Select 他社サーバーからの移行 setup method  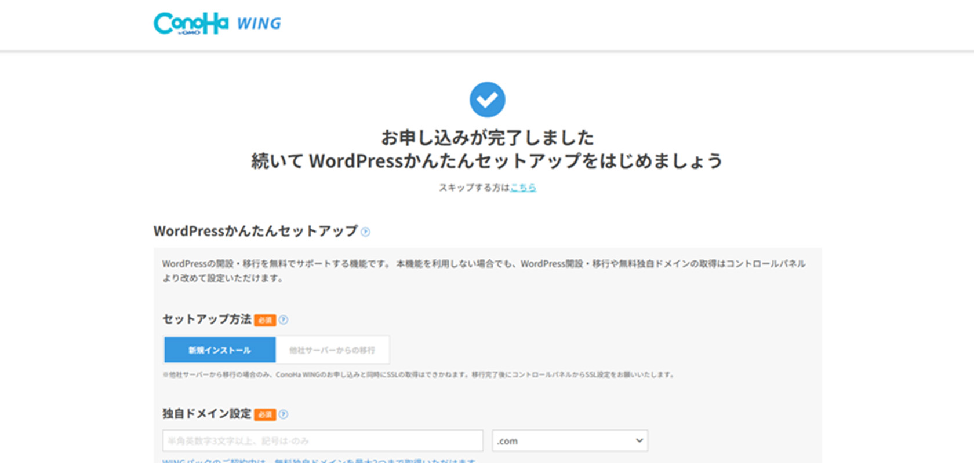coord(332,350)
